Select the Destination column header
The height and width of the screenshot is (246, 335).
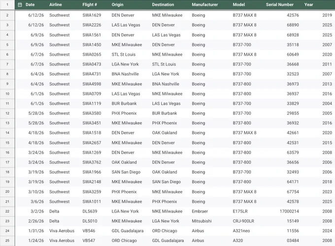pos(163,4)
